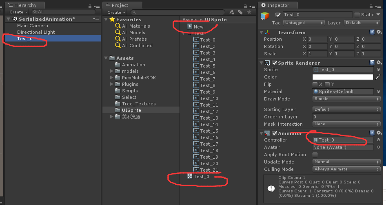Screen dimensions: 386x205
Task: Click the search by type icon in Project
Action: tap(232, 12)
